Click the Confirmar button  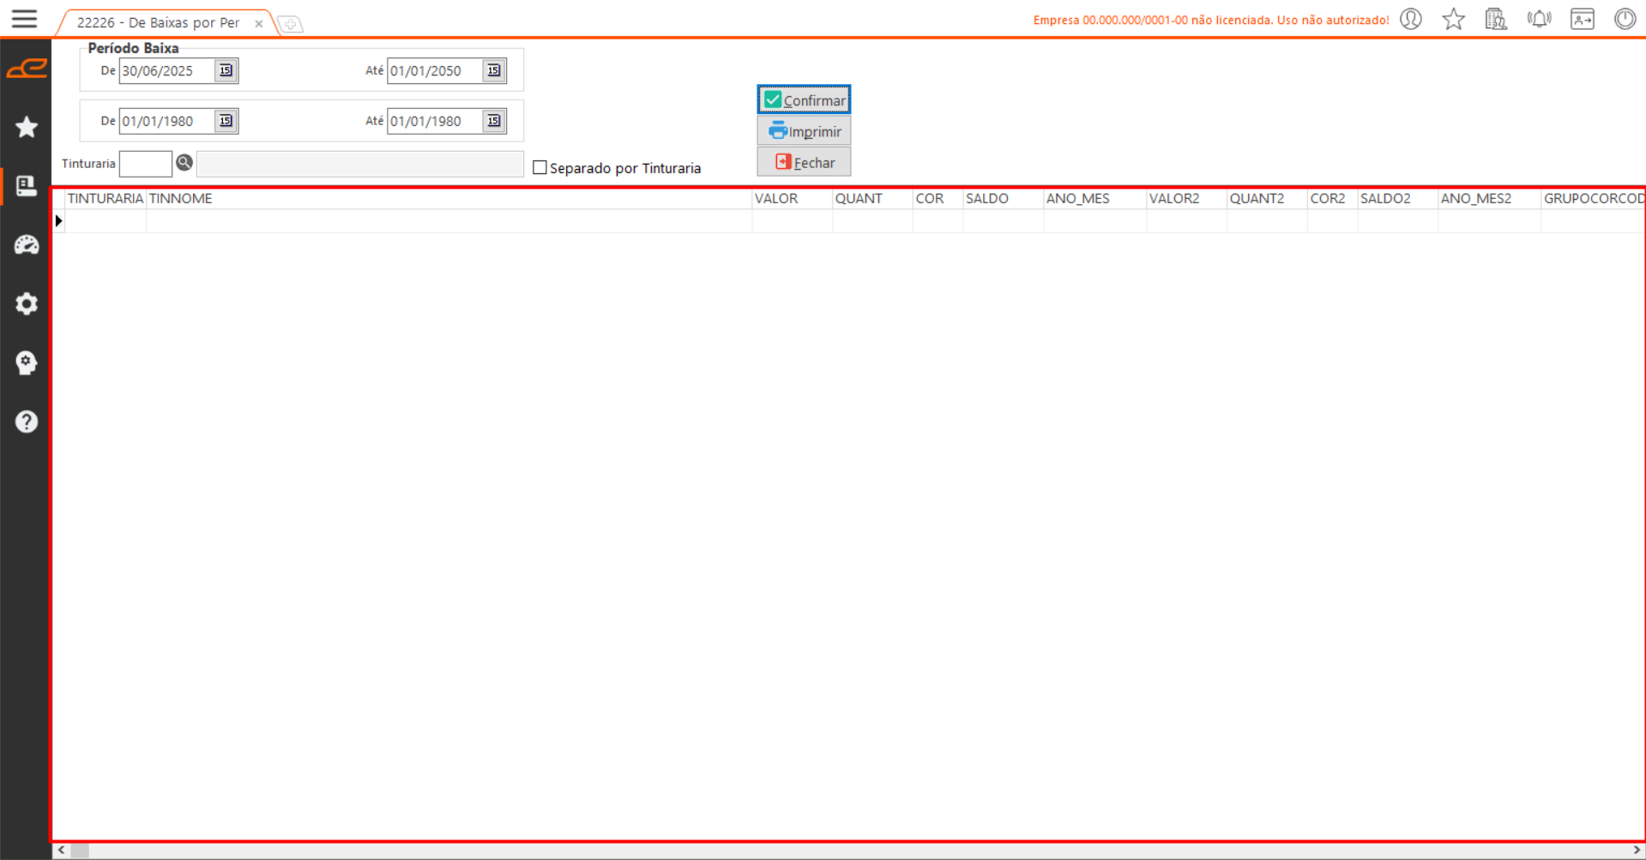(x=804, y=100)
